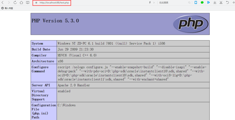Click the magnifier search icon
This screenshot has height=120, width=235.
click(189, 2)
